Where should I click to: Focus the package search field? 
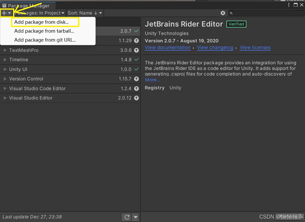(x=266, y=13)
